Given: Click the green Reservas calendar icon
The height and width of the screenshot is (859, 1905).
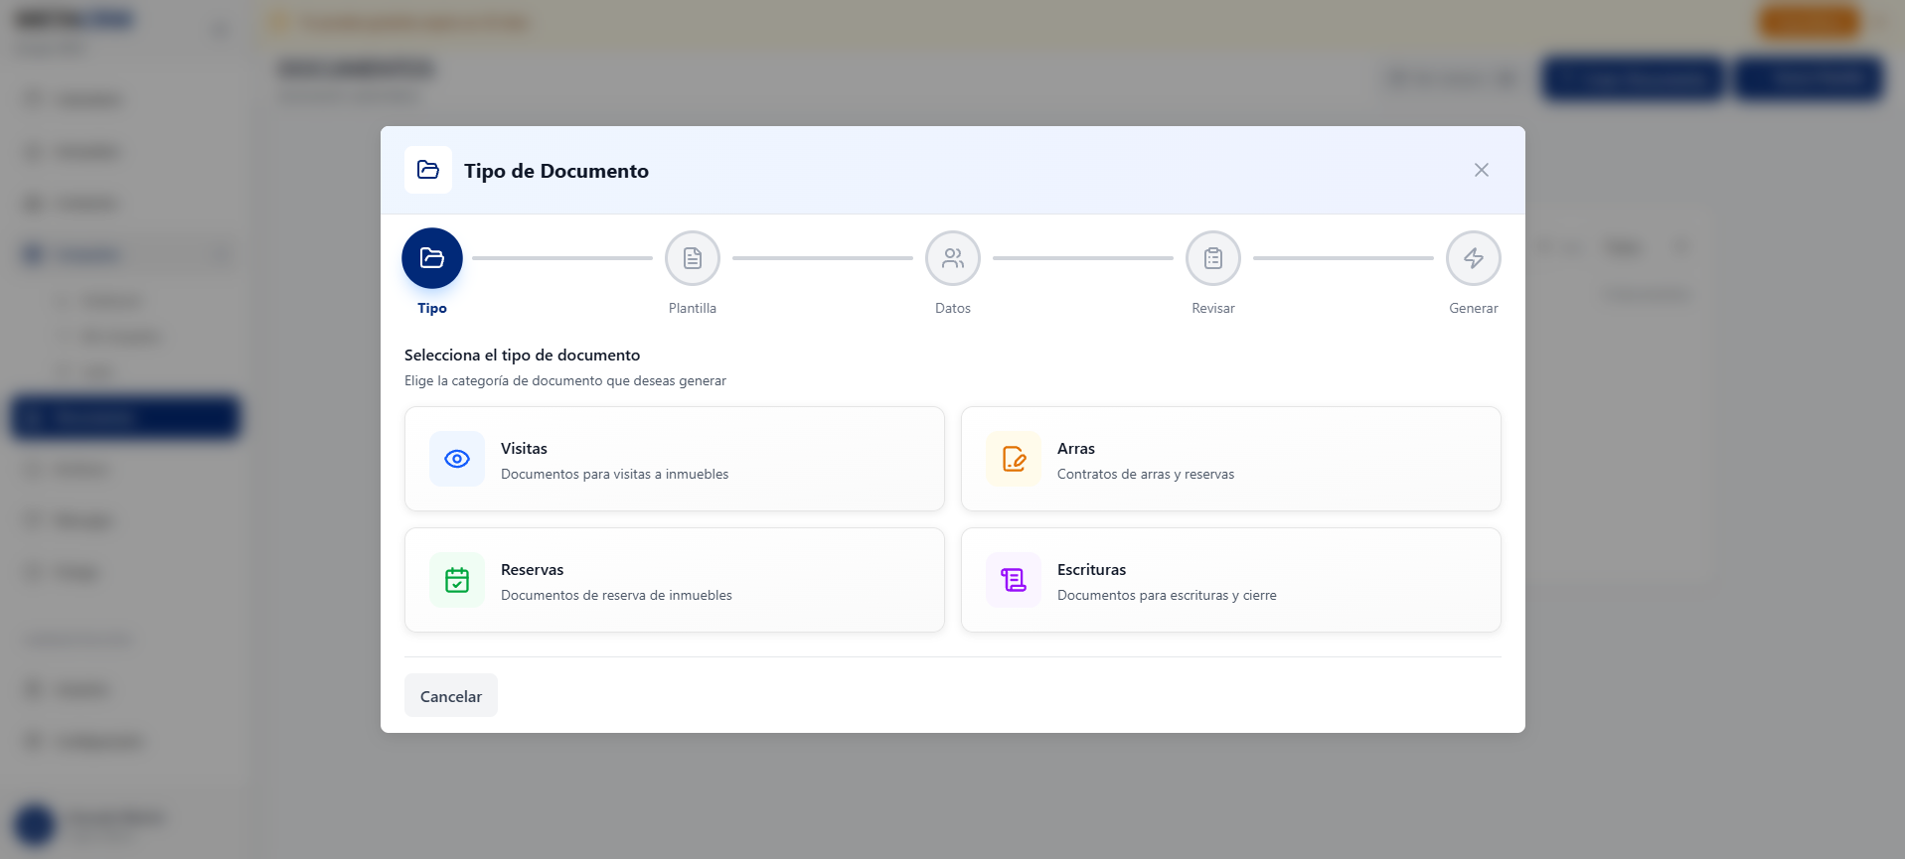Looking at the screenshot, I should (457, 580).
